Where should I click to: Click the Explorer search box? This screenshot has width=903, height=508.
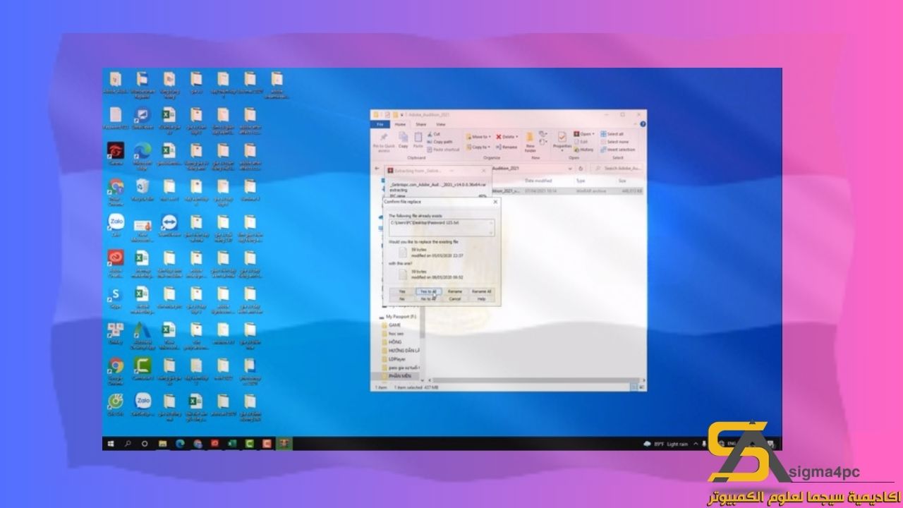[x=618, y=169]
